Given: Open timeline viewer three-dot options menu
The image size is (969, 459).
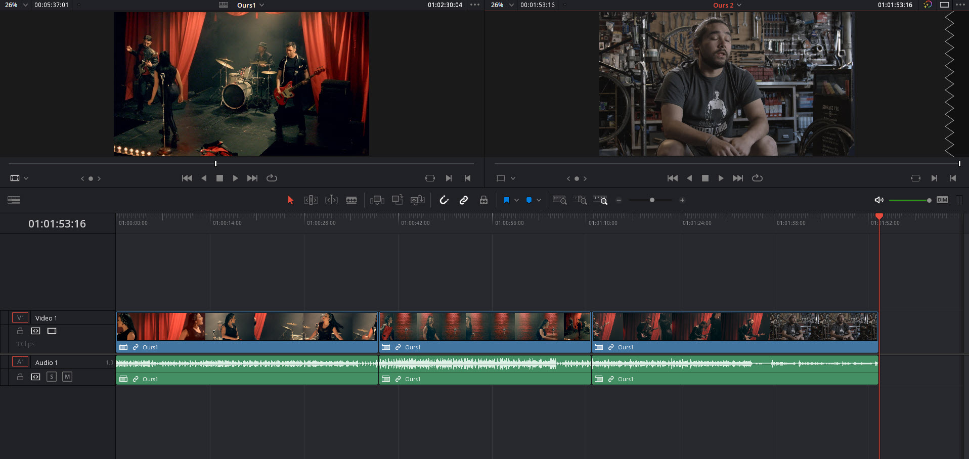Looking at the screenshot, I should (960, 5).
